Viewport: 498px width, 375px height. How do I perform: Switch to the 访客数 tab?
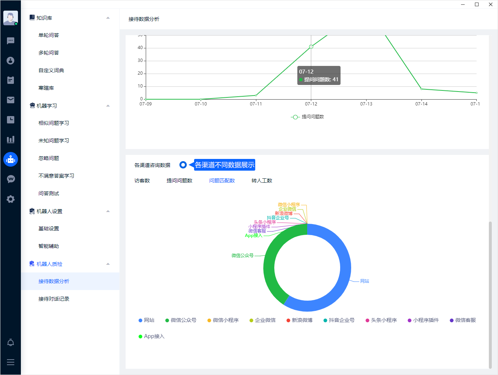tap(142, 181)
